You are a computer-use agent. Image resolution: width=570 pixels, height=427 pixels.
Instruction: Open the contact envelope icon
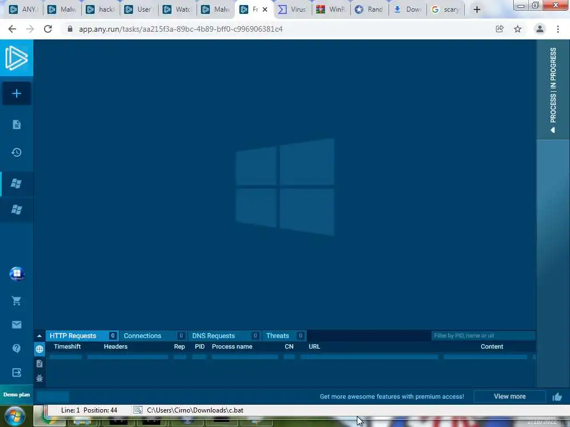coord(16,325)
